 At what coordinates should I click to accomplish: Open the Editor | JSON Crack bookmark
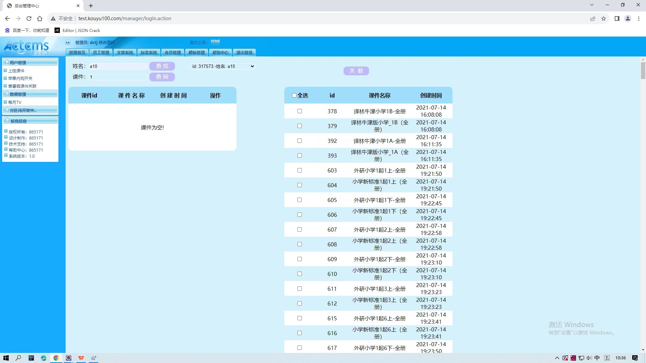pyautogui.click(x=77, y=30)
